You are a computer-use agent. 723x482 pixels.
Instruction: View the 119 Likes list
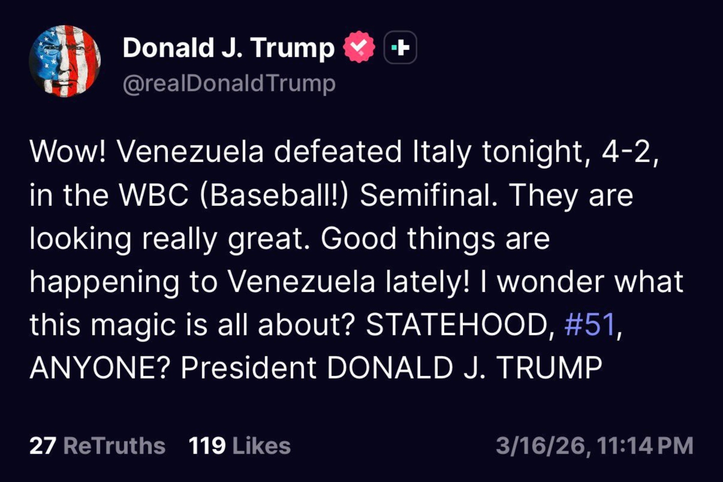(x=240, y=446)
